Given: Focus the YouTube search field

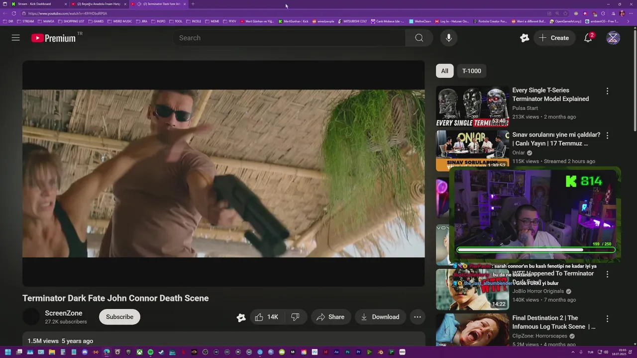Looking at the screenshot, I should pos(289,38).
